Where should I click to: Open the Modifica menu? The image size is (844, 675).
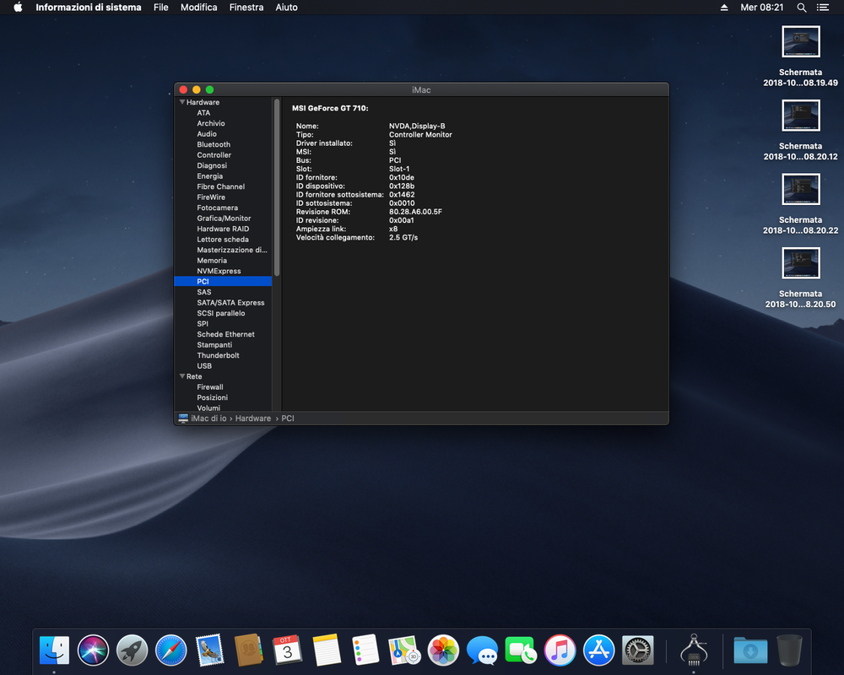[x=198, y=8]
